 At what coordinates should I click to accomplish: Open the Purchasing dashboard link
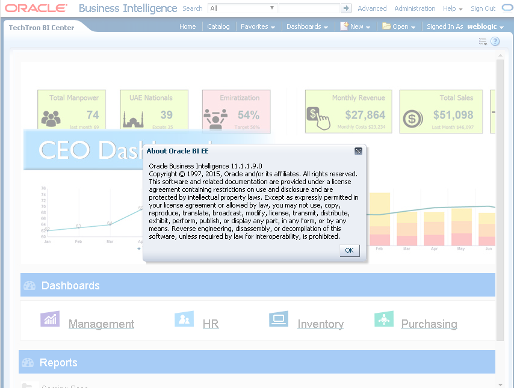tap(429, 324)
